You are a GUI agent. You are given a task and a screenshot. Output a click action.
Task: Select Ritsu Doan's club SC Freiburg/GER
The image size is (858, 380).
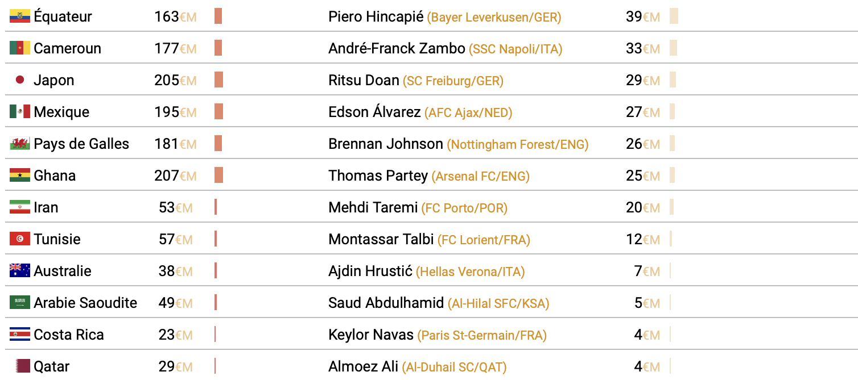coord(453,81)
